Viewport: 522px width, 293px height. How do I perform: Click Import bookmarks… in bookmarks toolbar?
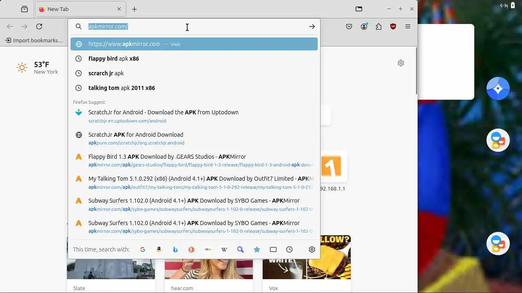tap(34, 40)
